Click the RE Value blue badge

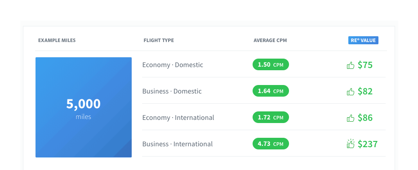point(363,40)
